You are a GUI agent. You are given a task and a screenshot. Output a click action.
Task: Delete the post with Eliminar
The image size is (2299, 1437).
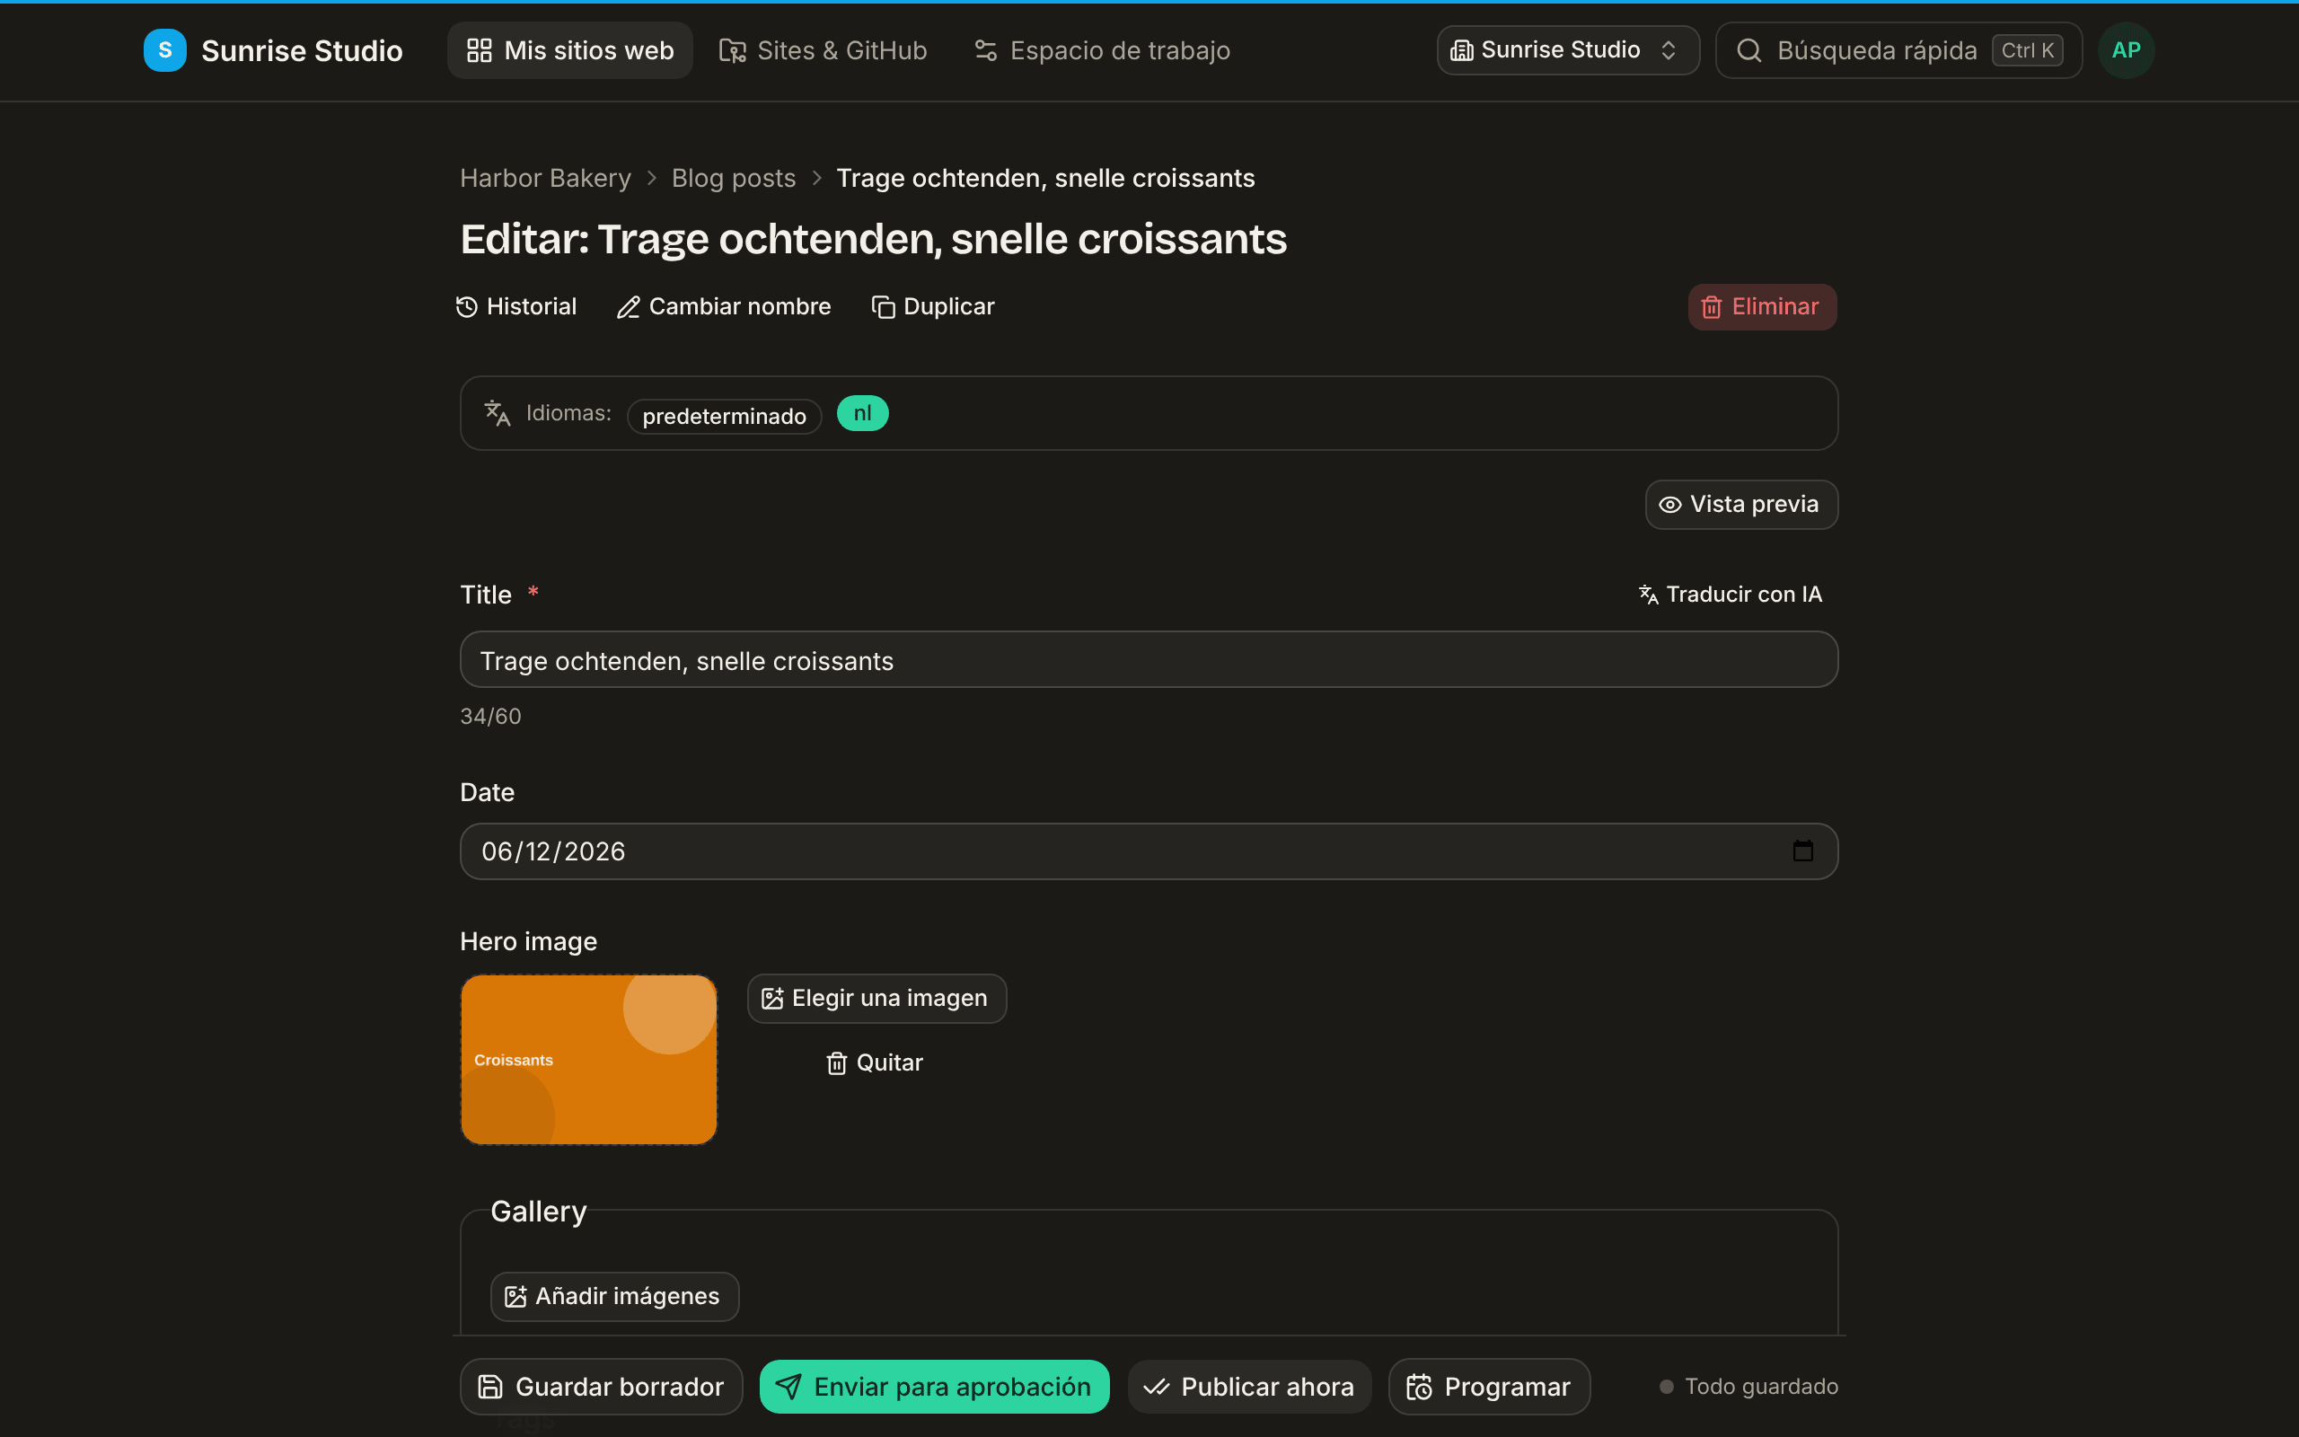pyautogui.click(x=1762, y=307)
